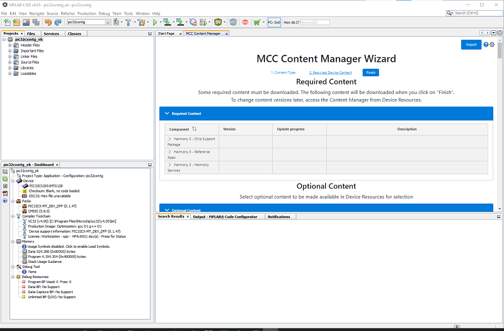Open the project configuration dropdown pic32cxmtg
Viewport: 504px width, 331px height.
89,22
